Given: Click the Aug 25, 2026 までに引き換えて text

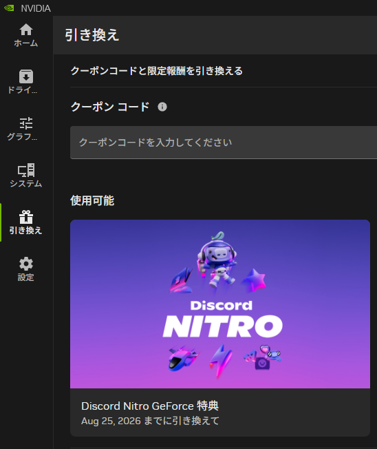Looking at the screenshot, I should tap(150, 421).
